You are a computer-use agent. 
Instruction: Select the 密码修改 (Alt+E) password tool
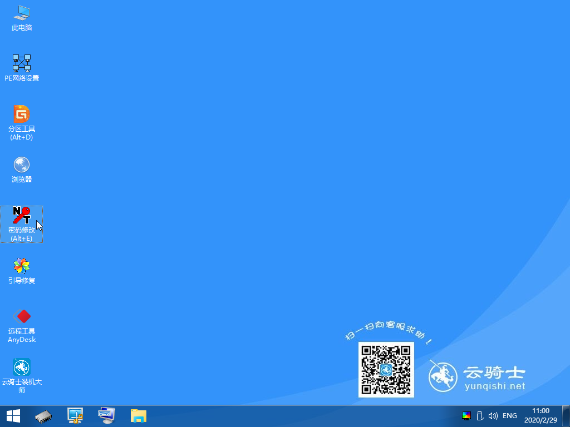tap(22, 224)
